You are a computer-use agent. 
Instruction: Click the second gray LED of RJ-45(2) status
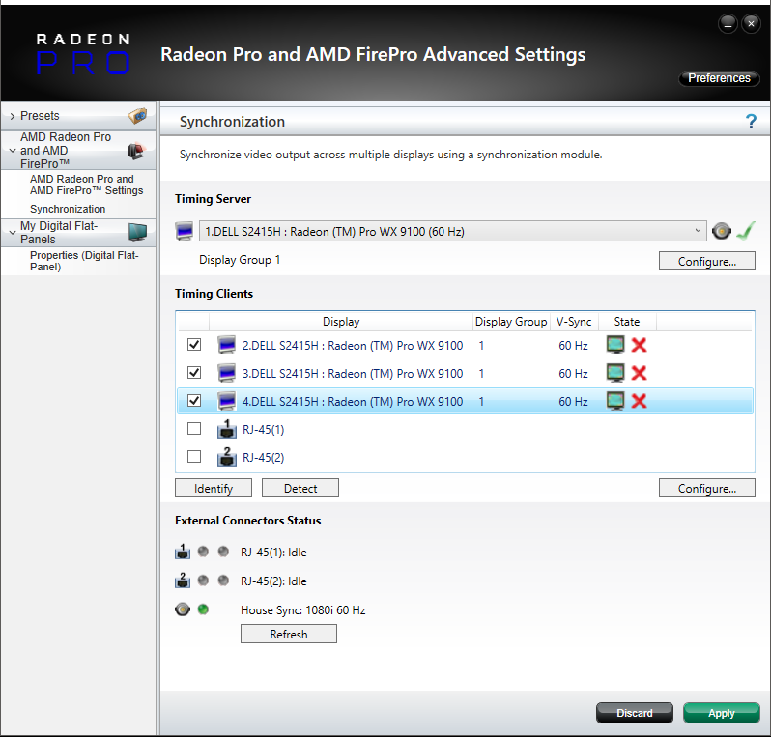point(223,581)
